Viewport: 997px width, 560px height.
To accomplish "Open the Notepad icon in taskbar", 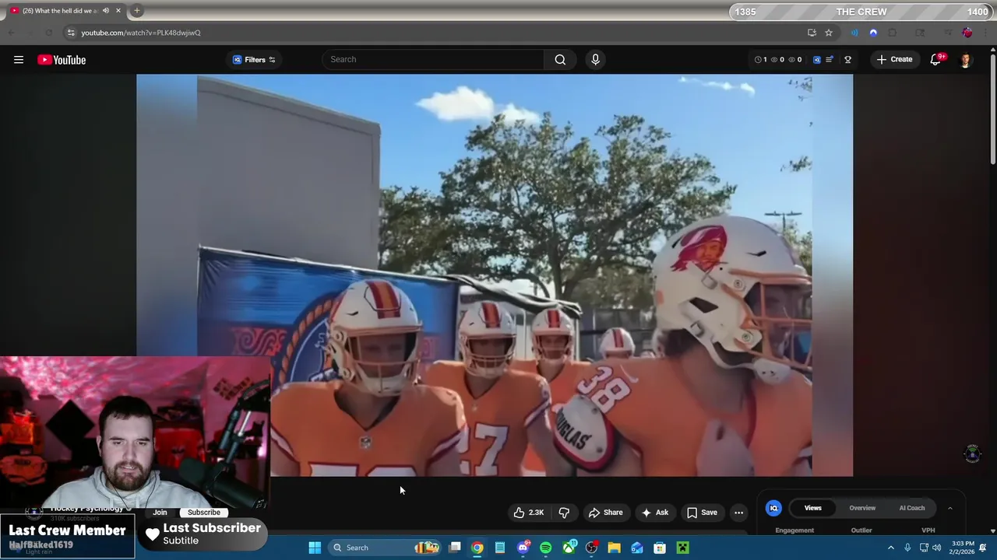I will pos(500,548).
